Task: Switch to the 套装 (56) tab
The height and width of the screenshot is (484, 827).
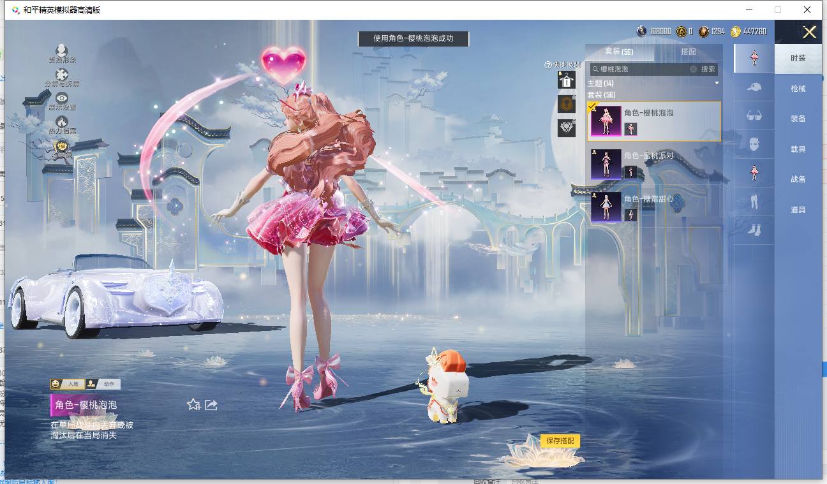Action: pos(619,52)
